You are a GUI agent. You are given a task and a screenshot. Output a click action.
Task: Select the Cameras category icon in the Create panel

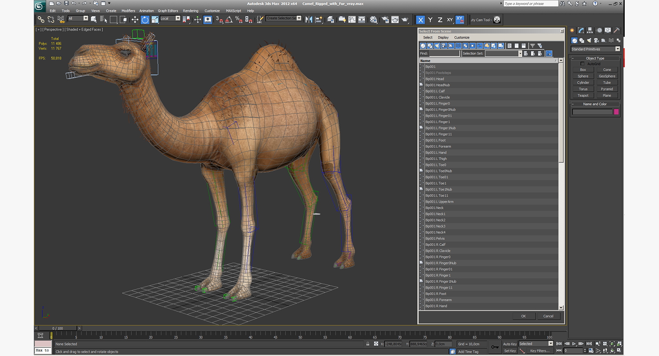click(x=596, y=40)
